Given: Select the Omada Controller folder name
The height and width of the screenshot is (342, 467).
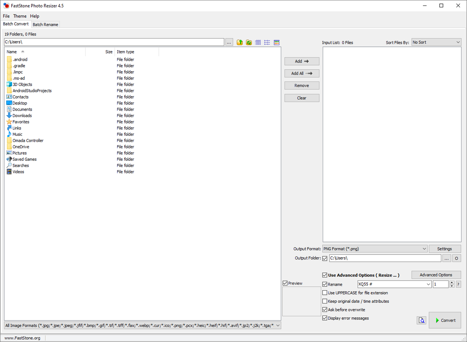Looking at the screenshot, I should [28, 140].
